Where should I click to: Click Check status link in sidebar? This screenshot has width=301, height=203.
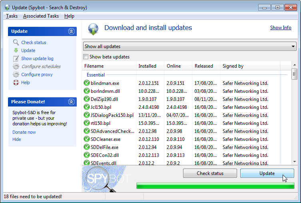34,42
